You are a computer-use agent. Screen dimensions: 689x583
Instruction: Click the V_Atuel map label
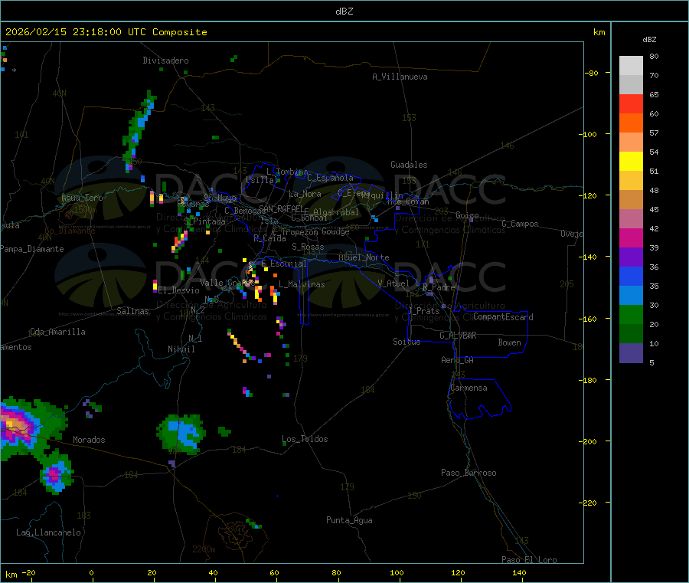[x=393, y=283]
